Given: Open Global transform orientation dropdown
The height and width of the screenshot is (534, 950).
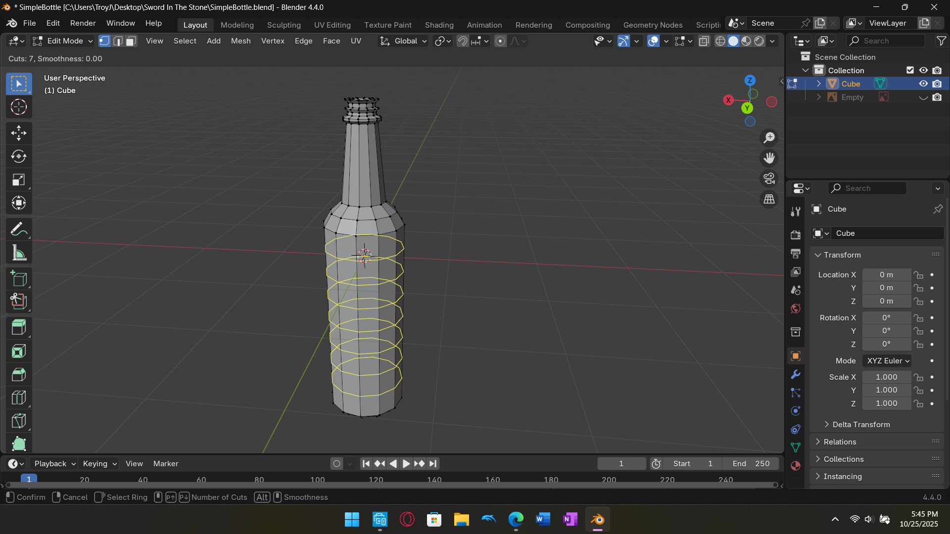Looking at the screenshot, I should [x=403, y=41].
